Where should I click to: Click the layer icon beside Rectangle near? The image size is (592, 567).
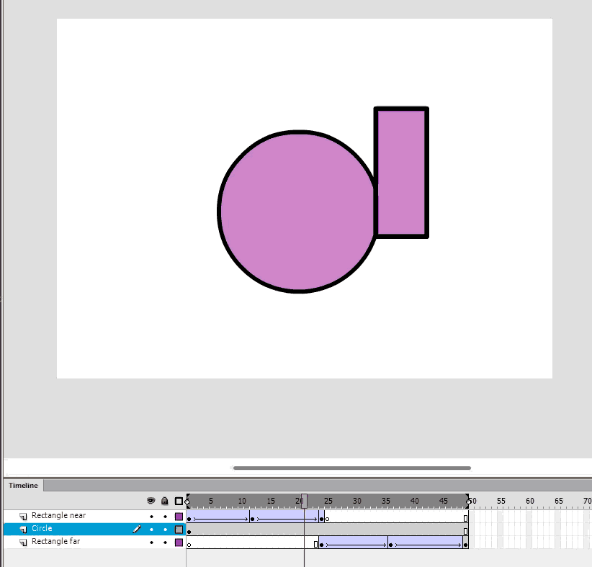coord(23,517)
